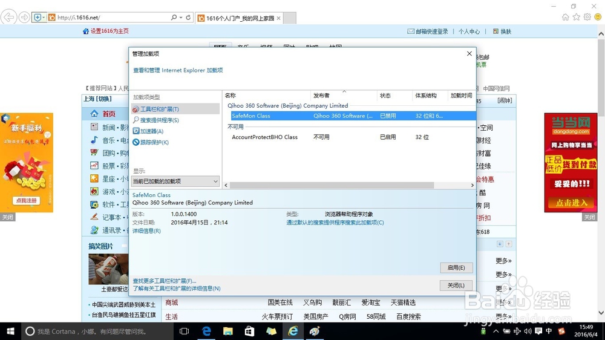Select Search Providers add-on type
The image size is (605, 340).
(159, 120)
